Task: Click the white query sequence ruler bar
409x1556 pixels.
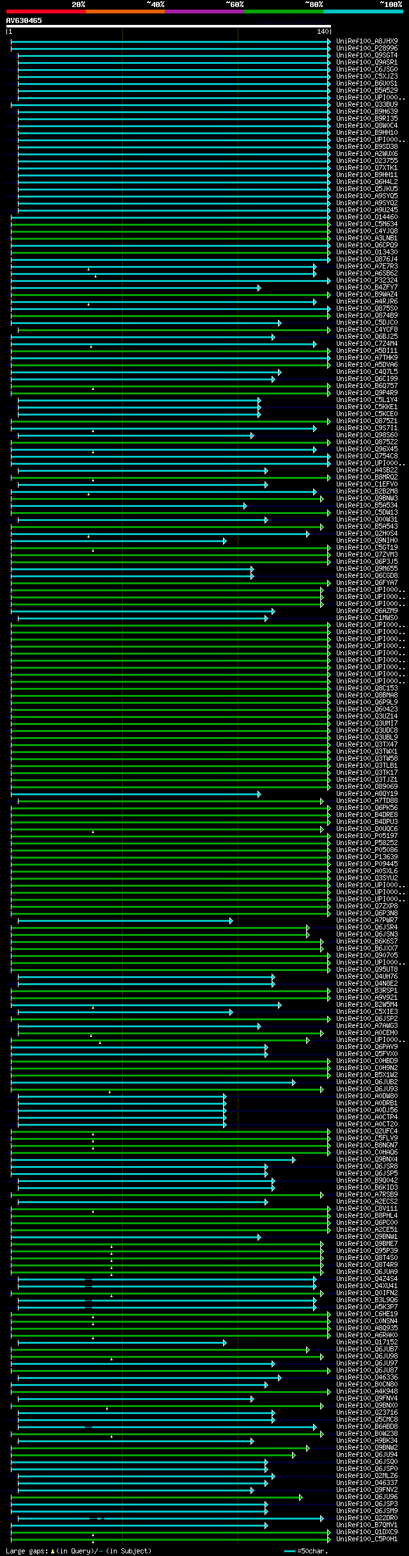Action: (x=169, y=26)
